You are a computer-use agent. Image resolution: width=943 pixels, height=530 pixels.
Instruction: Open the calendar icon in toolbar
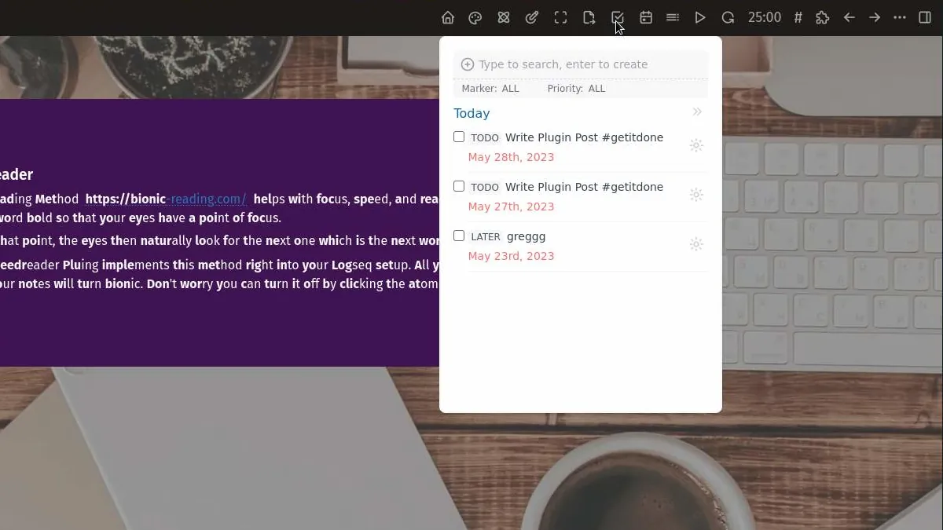click(646, 17)
